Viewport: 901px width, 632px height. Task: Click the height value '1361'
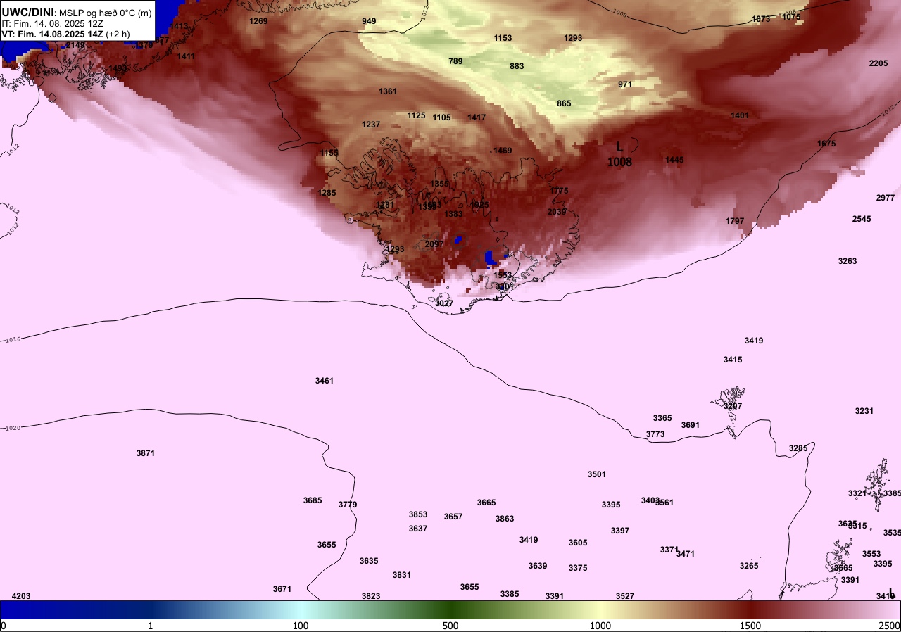[388, 91]
